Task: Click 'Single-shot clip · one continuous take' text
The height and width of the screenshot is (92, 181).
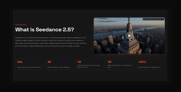Action: click(x=29, y=67)
